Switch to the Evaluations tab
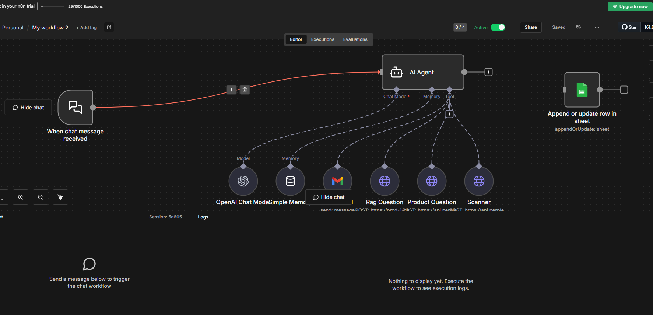 [x=355, y=39]
